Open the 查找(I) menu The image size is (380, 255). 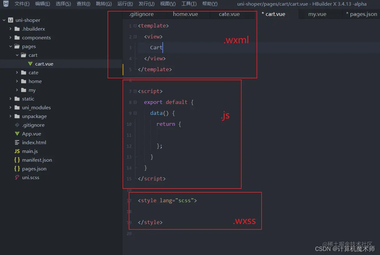[83, 4]
